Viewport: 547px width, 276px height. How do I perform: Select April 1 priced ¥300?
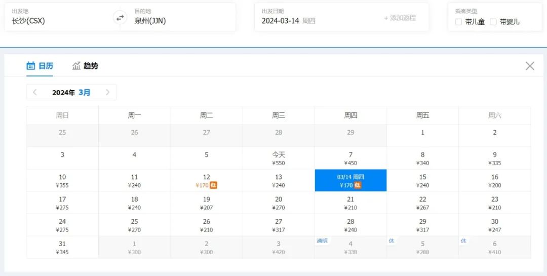coord(134,248)
